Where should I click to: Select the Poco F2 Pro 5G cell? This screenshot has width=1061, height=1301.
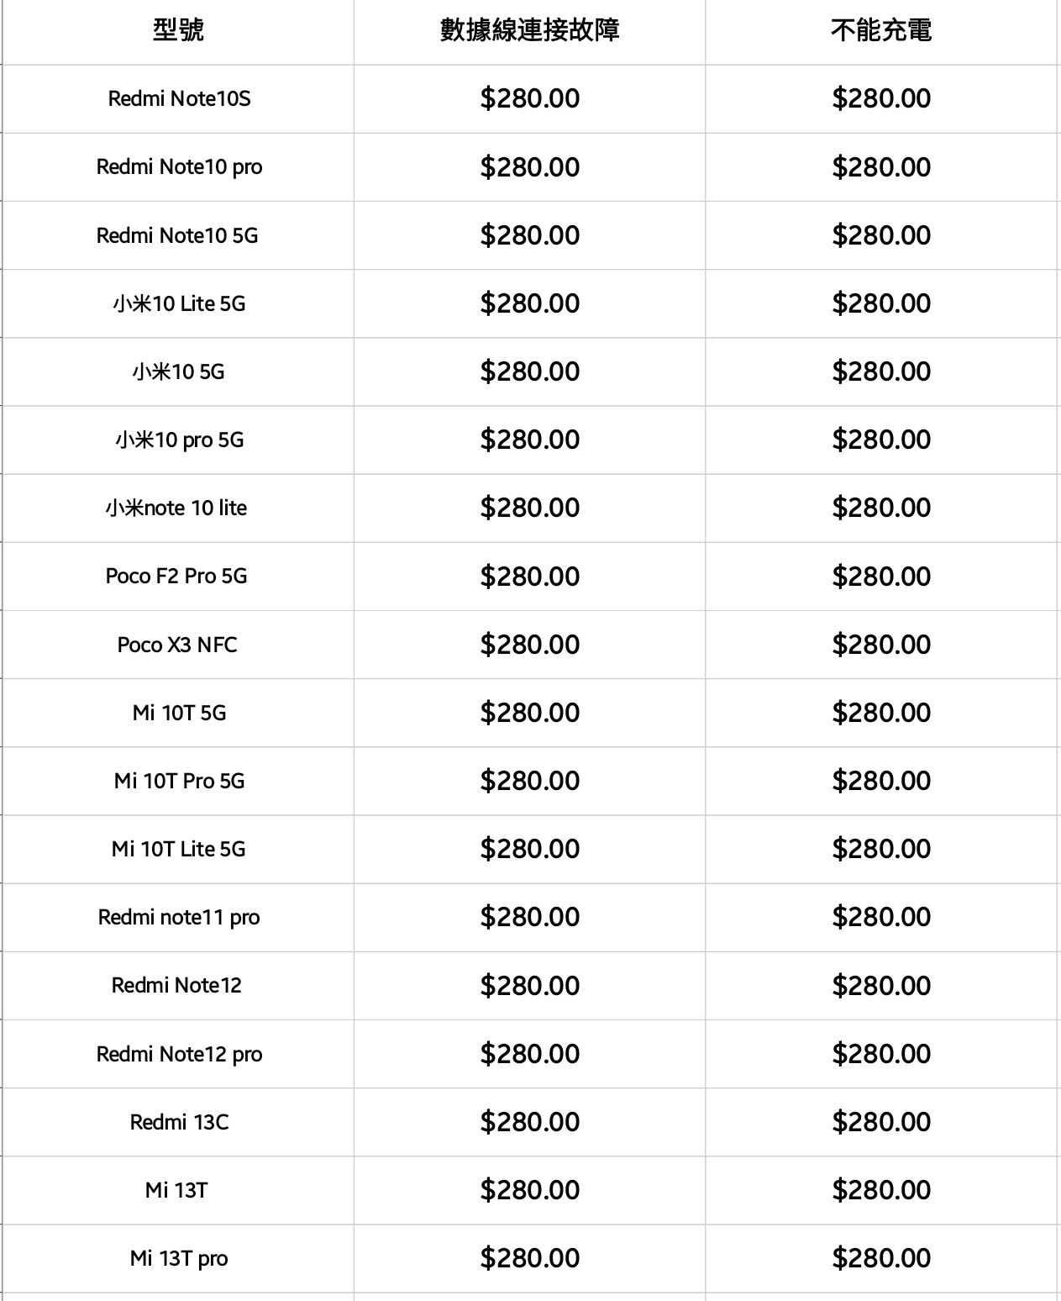tap(176, 577)
